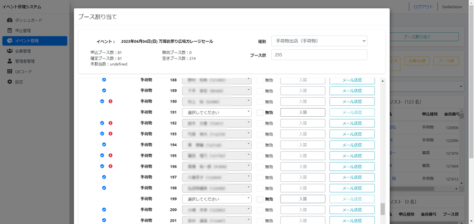This screenshot has height=224, width=474.
Task: Click the pie chart icon for イベント管理
Action: click(9, 41)
